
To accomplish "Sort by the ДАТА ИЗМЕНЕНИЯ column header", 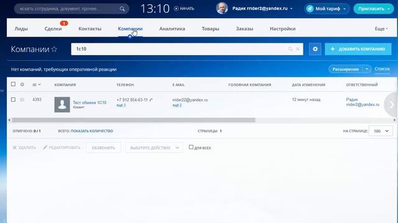I will (x=308, y=85).
